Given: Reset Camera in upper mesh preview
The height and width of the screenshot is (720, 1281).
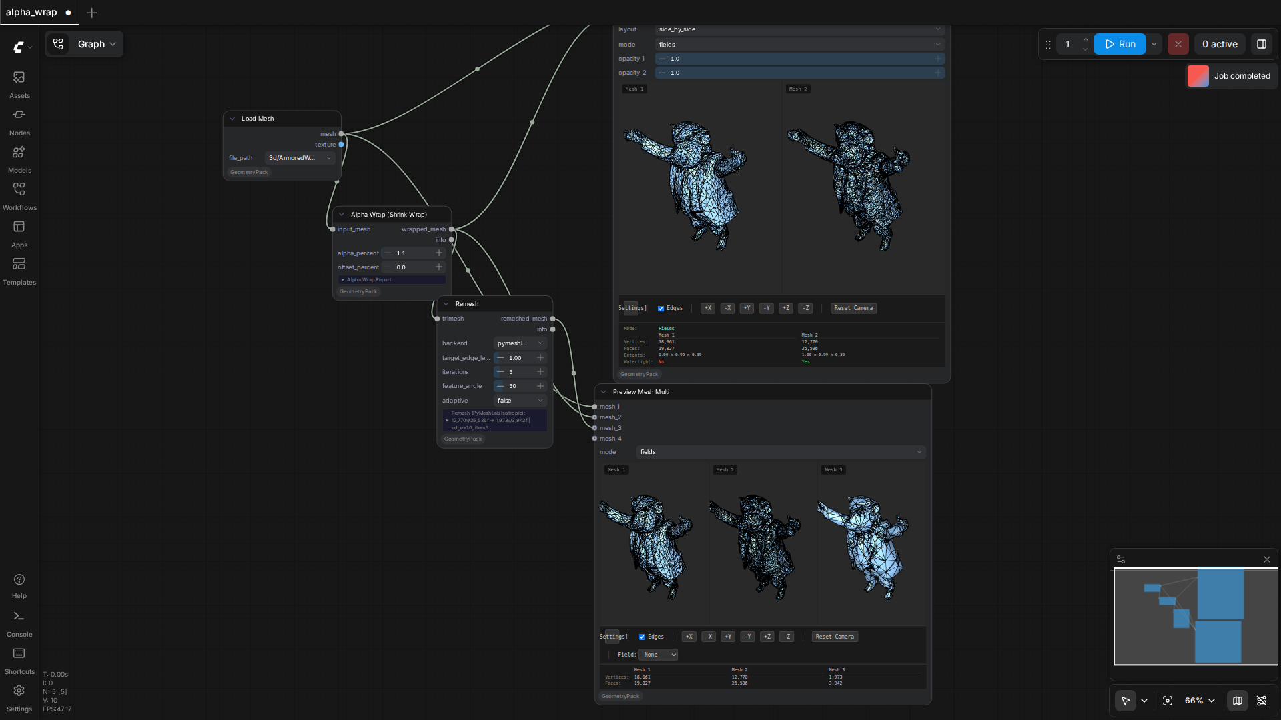Looking at the screenshot, I should tap(853, 309).
